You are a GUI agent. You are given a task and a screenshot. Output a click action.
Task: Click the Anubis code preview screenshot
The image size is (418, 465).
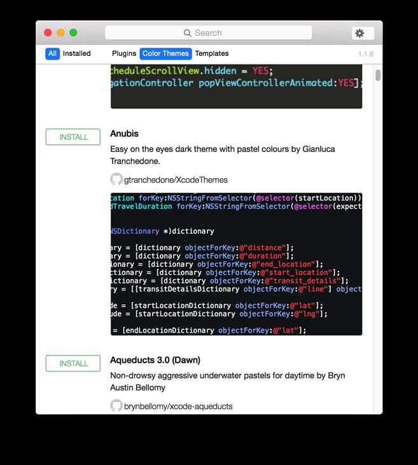(x=236, y=264)
